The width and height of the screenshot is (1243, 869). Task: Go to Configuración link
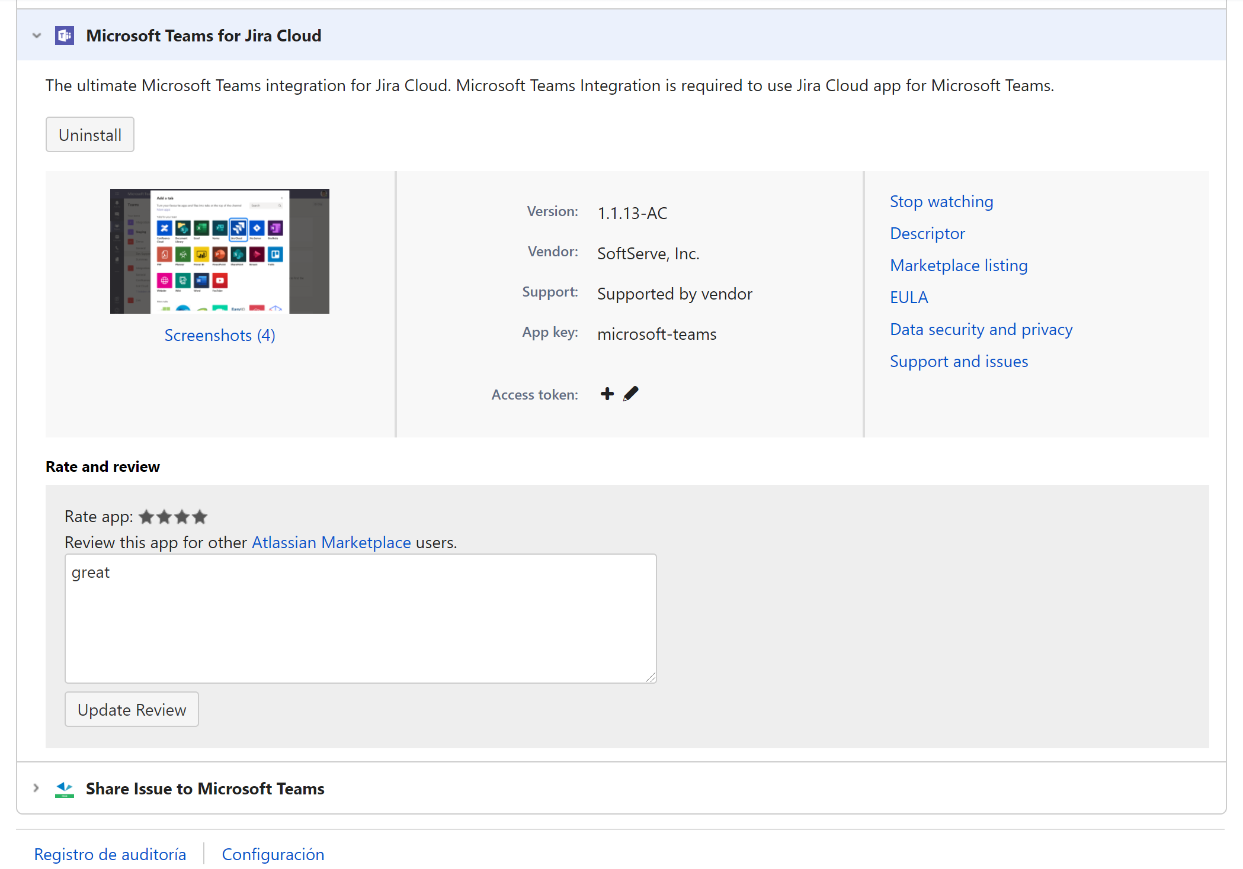pyautogui.click(x=273, y=854)
